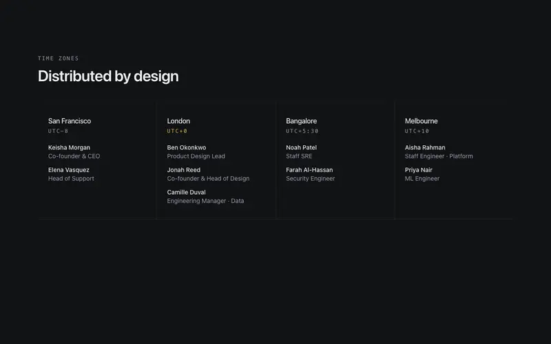This screenshot has width=551, height=344.
Task: Select the name Elena Vasquez
Action: click(69, 170)
